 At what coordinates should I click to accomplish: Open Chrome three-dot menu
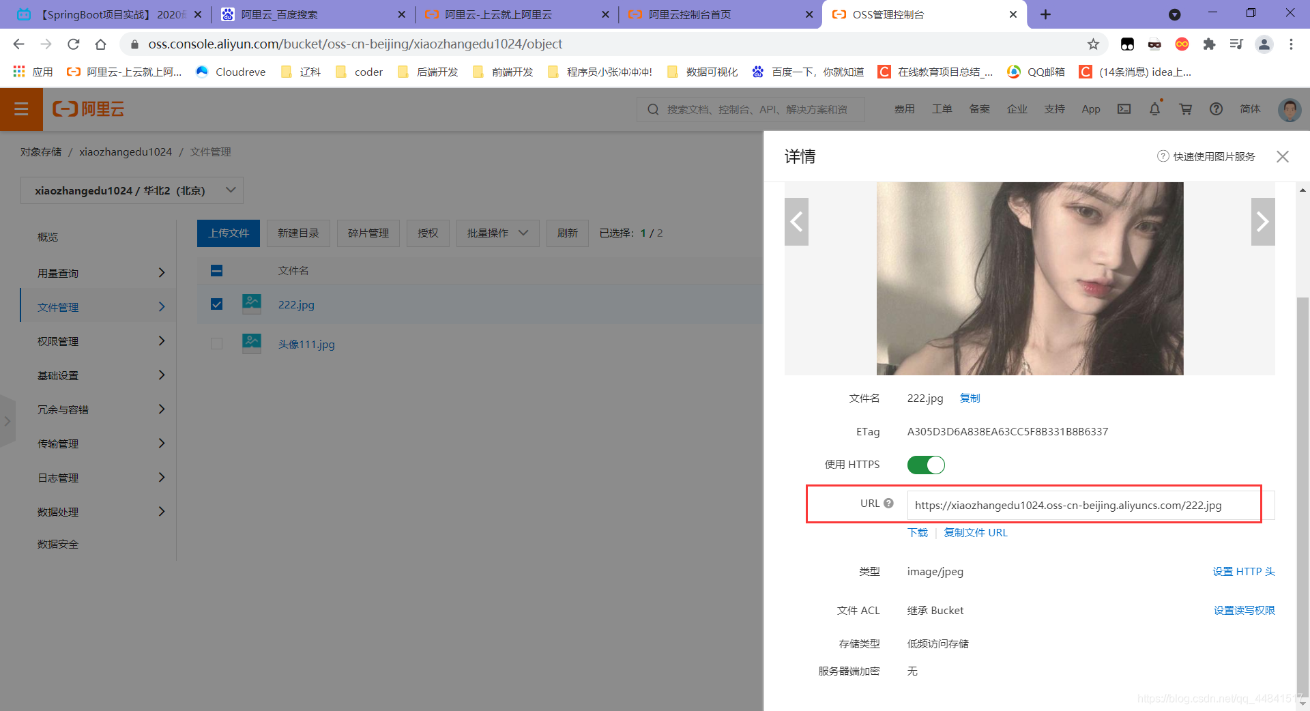[1291, 44]
